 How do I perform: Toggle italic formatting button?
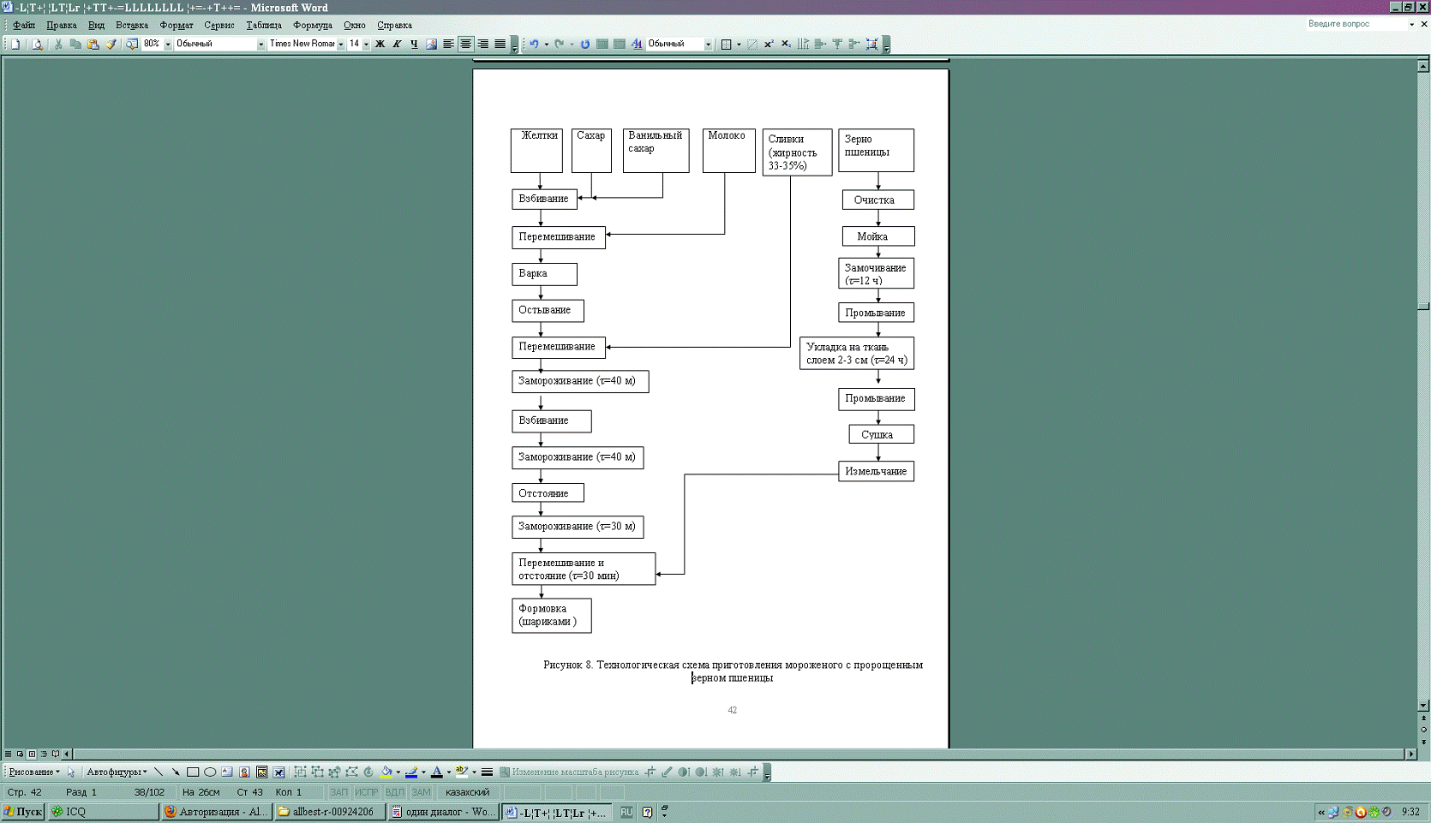(x=397, y=44)
